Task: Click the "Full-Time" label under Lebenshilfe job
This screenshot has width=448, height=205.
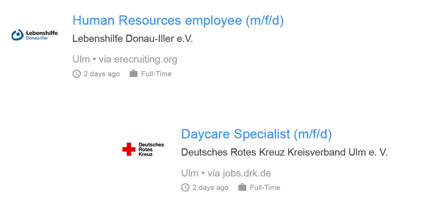Action: (x=156, y=74)
